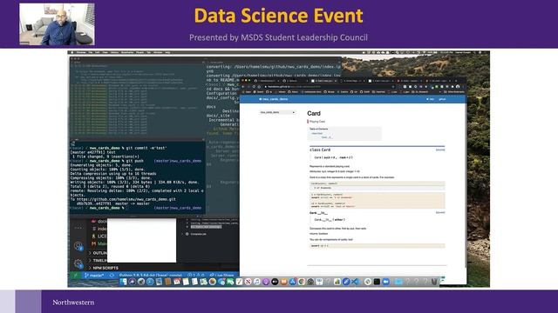Launch Podcasts from the Dock
The height and width of the screenshot is (313, 558).
pyautogui.click(x=266, y=282)
